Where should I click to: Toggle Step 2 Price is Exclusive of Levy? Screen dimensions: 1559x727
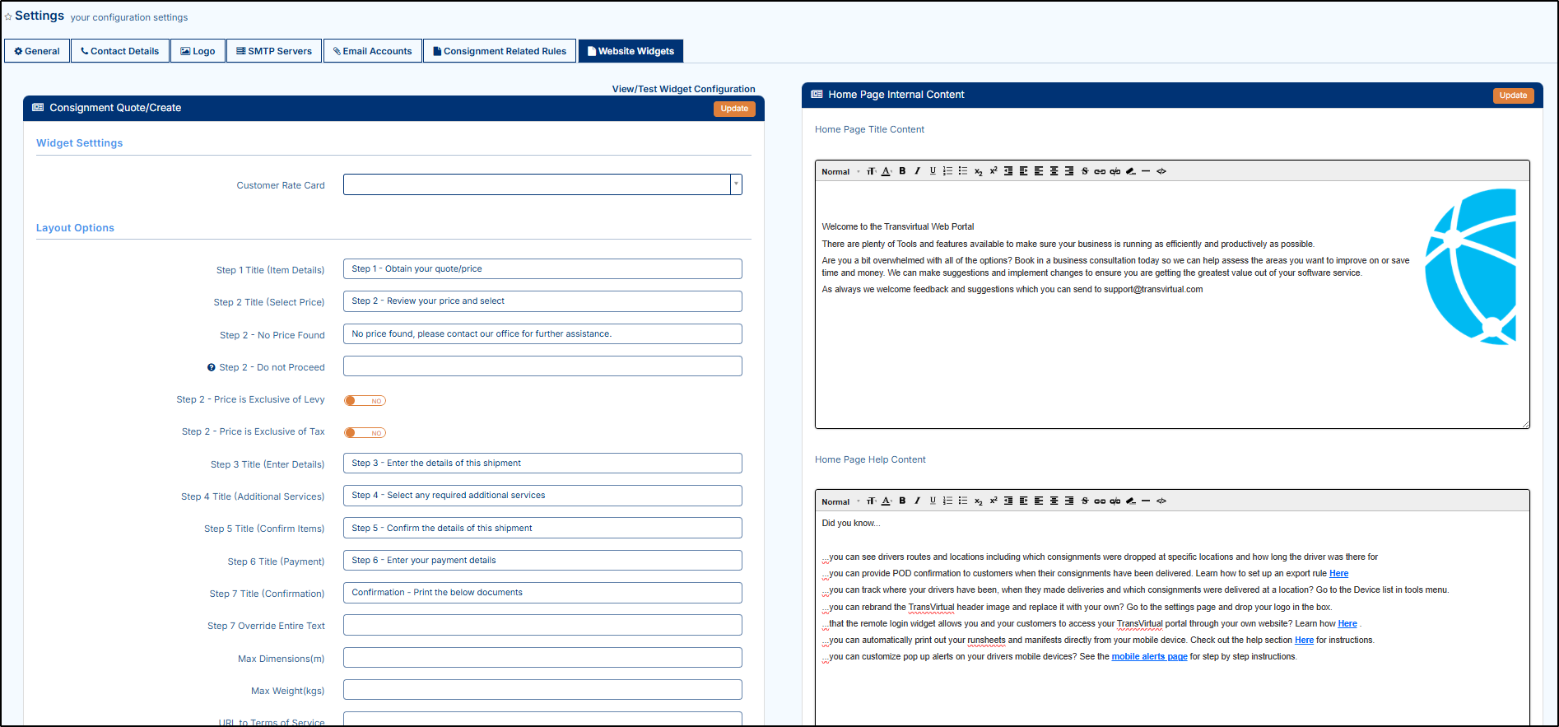tap(365, 401)
